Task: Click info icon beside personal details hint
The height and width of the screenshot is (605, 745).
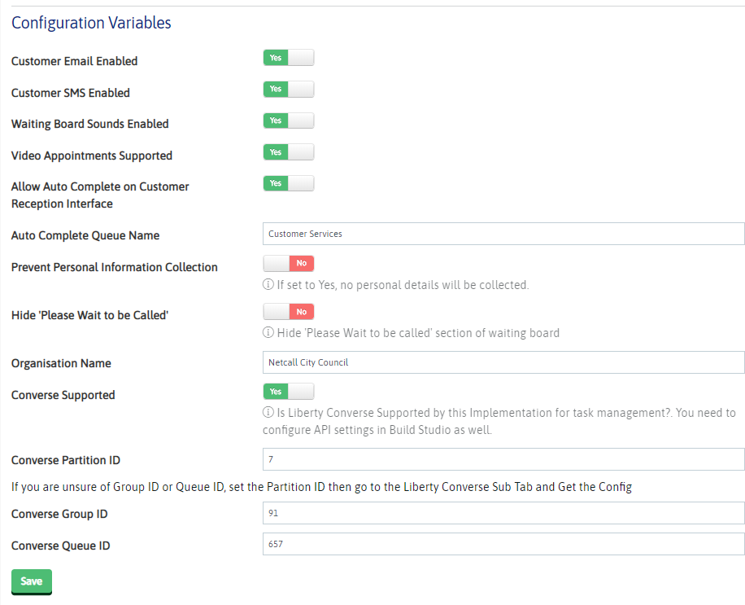Action: point(268,286)
